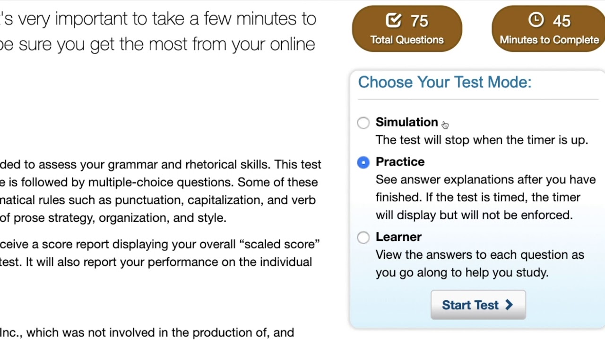This screenshot has width=605, height=340.
Task: Click the Choose Your Test Mode heading
Action: tap(445, 82)
